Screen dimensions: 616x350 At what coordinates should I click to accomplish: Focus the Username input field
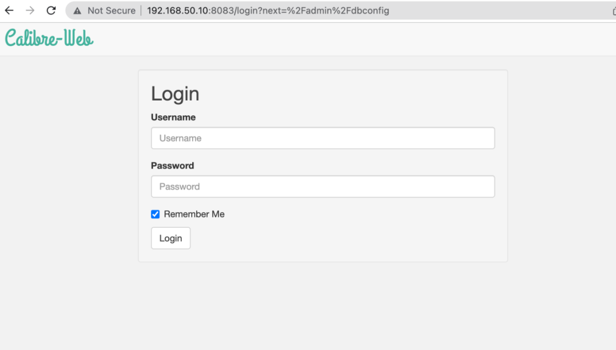click(322, 138)
